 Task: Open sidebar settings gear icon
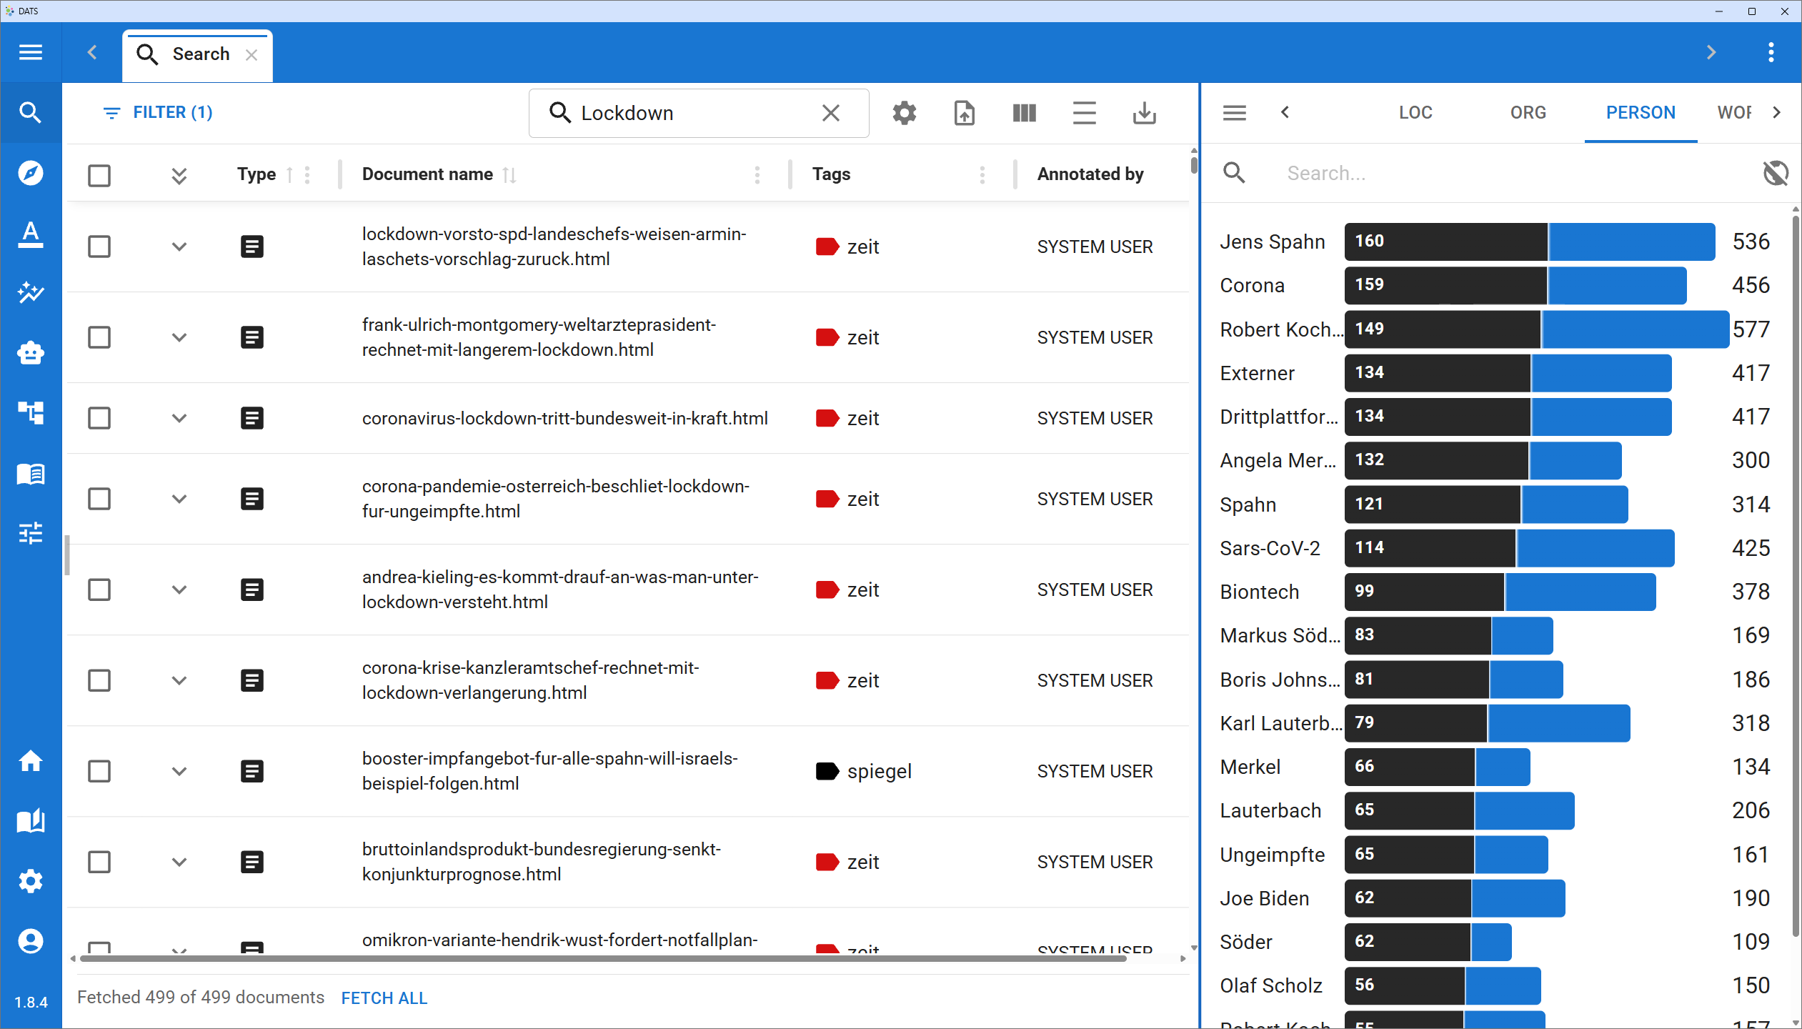(31, 881)
